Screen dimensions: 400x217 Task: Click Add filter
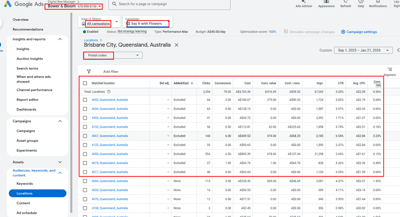(111, 72)
